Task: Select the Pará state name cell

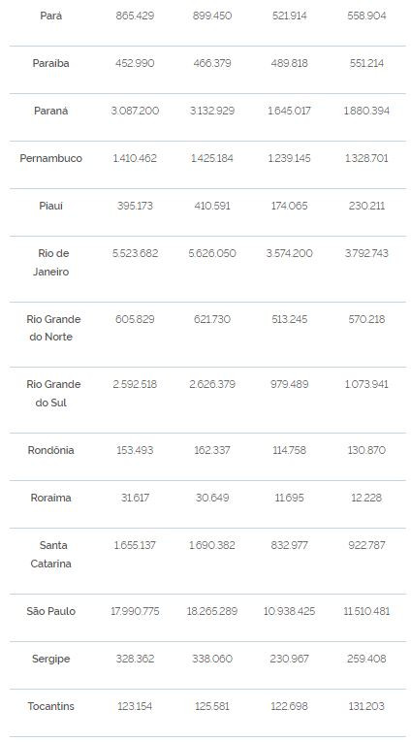Action: pyautogui.click(x=50, y=16)
